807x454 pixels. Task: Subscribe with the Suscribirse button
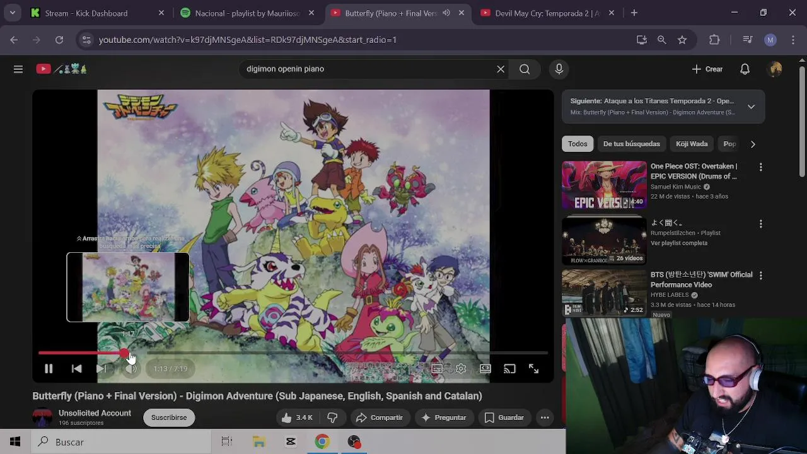pyautogui.click(x=169, y=417)
